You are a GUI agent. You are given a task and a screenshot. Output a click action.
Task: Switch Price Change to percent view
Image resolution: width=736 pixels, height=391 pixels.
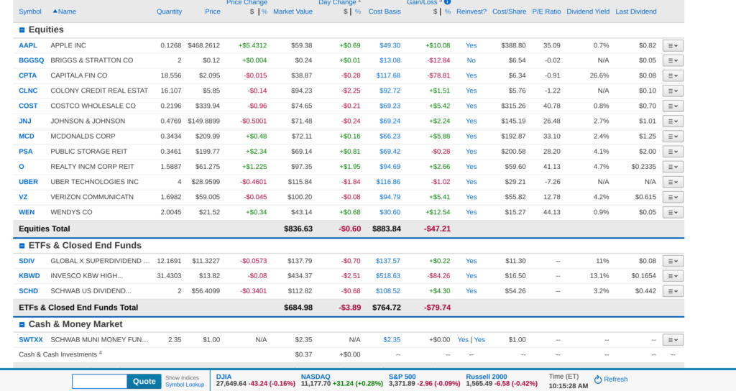click(x=264, y=11)
